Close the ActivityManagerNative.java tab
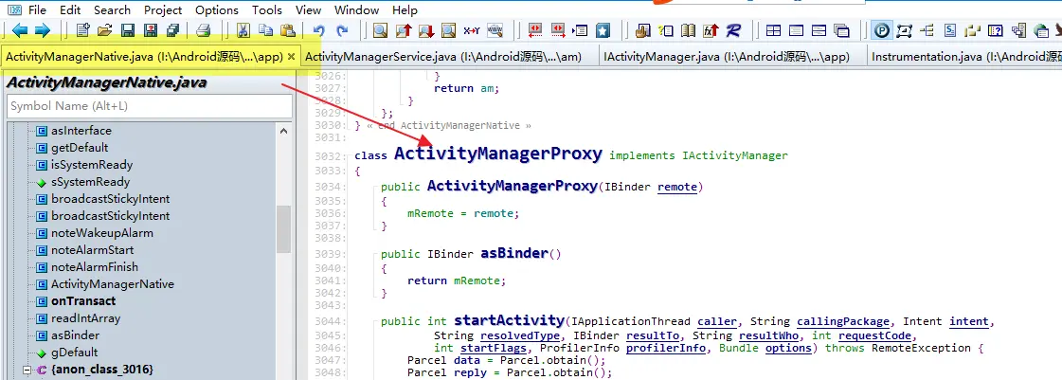 (291, 57)
